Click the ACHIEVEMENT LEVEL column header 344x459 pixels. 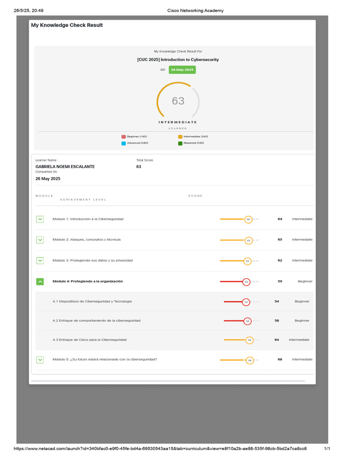coord(83,199)
